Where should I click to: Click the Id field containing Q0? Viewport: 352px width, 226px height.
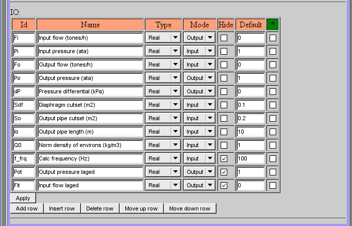point(23,145)
